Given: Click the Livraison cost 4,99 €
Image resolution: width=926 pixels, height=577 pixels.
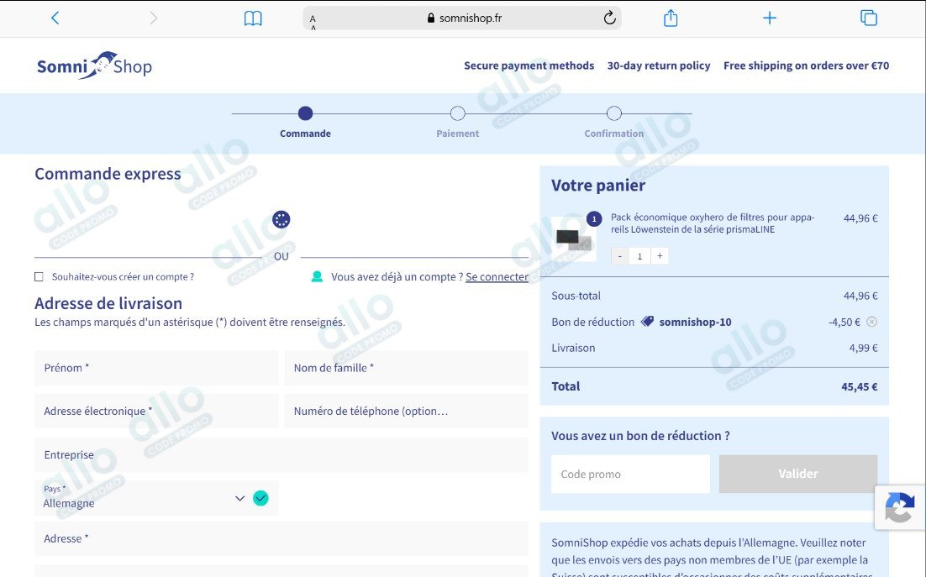Looking at the screenshot, I should (864, 348).
